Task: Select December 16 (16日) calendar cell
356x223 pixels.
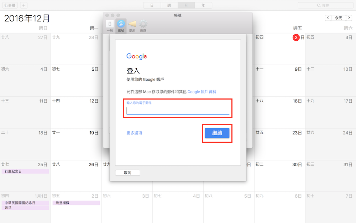Action: click(280, 112)
